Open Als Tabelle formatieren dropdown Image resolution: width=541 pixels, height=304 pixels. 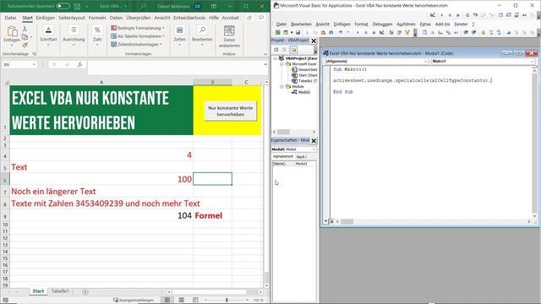(x=138, y=36)
